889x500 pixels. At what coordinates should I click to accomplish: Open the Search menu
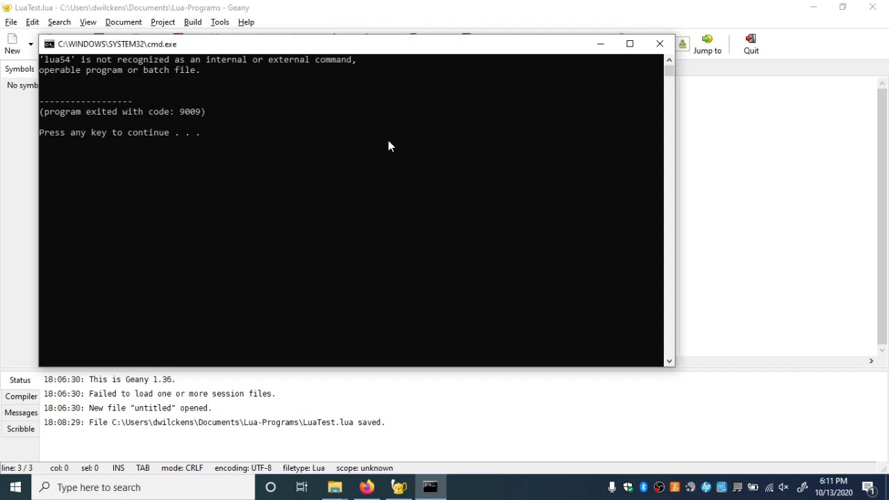click(59, 22)
